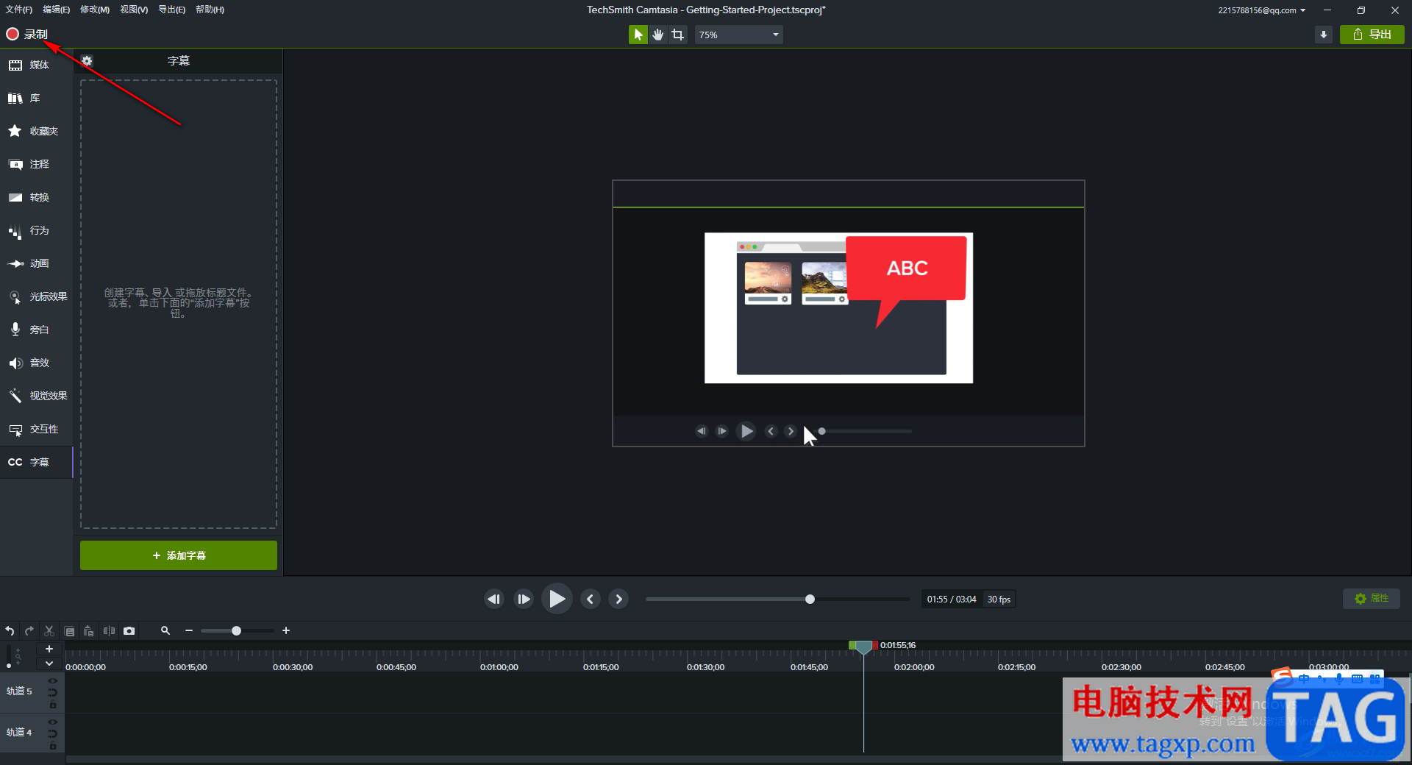Open the 光标效果 cursor effects tab
This screenshot has width=1412, height=765.
[37, 297]
